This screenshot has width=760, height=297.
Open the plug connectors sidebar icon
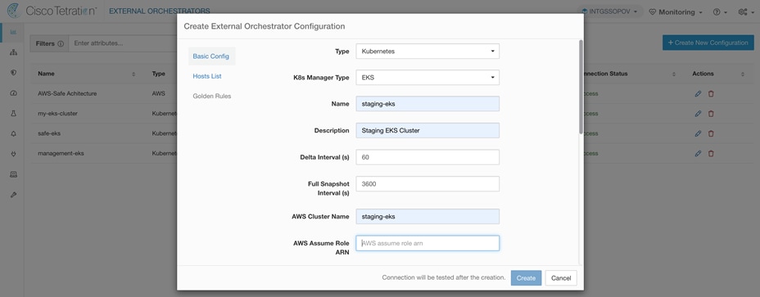point(14,154)
